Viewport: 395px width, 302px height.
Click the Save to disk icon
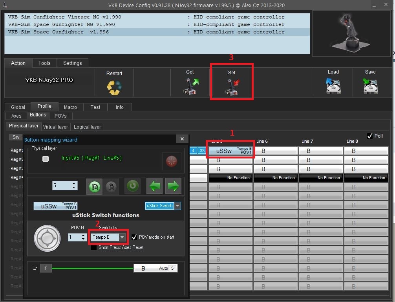(370, 86)
